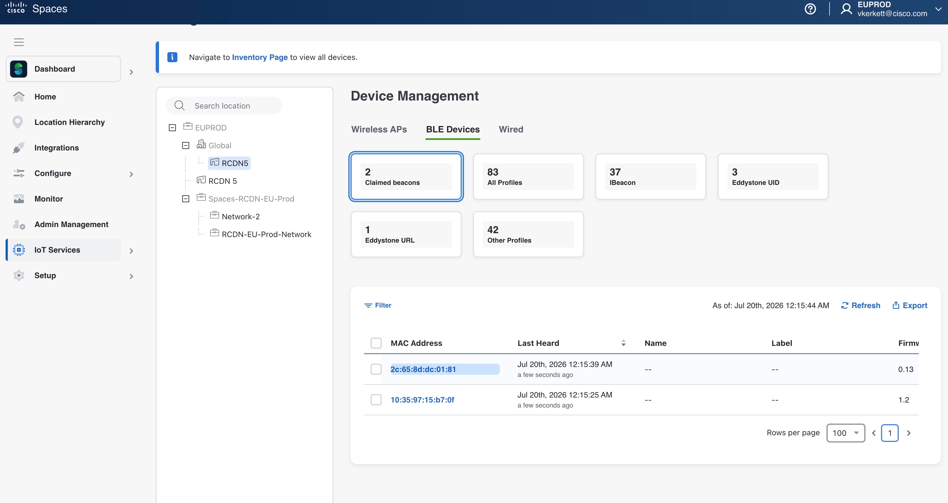Image resolution: width=948 pixels, height=503 pixels.
Task: Click the RCDN5 floor icon in tree
Action: [214, 162]
